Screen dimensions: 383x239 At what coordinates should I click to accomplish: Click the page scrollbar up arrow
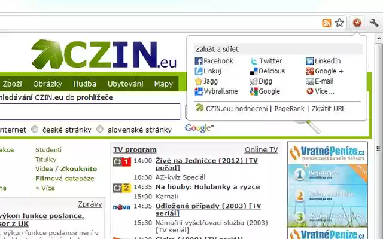pyautogui.click(x=379, y=38)
